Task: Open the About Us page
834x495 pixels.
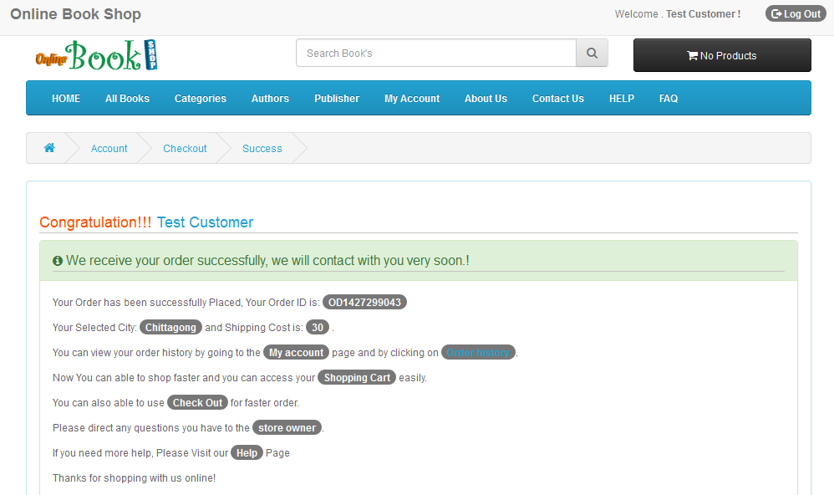Action: [486, 99]
